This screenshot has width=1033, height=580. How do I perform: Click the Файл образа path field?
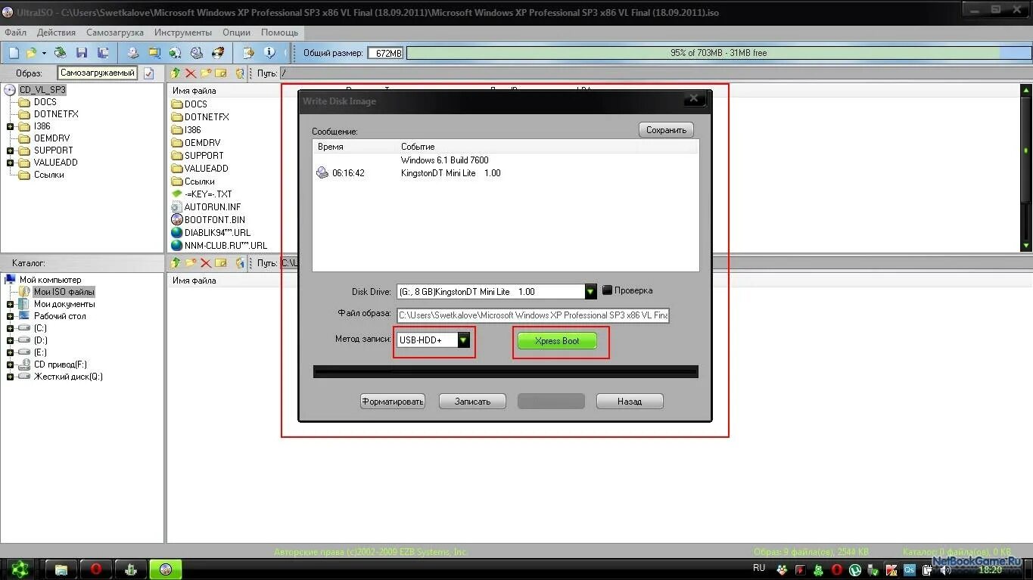tap(533, 315)
